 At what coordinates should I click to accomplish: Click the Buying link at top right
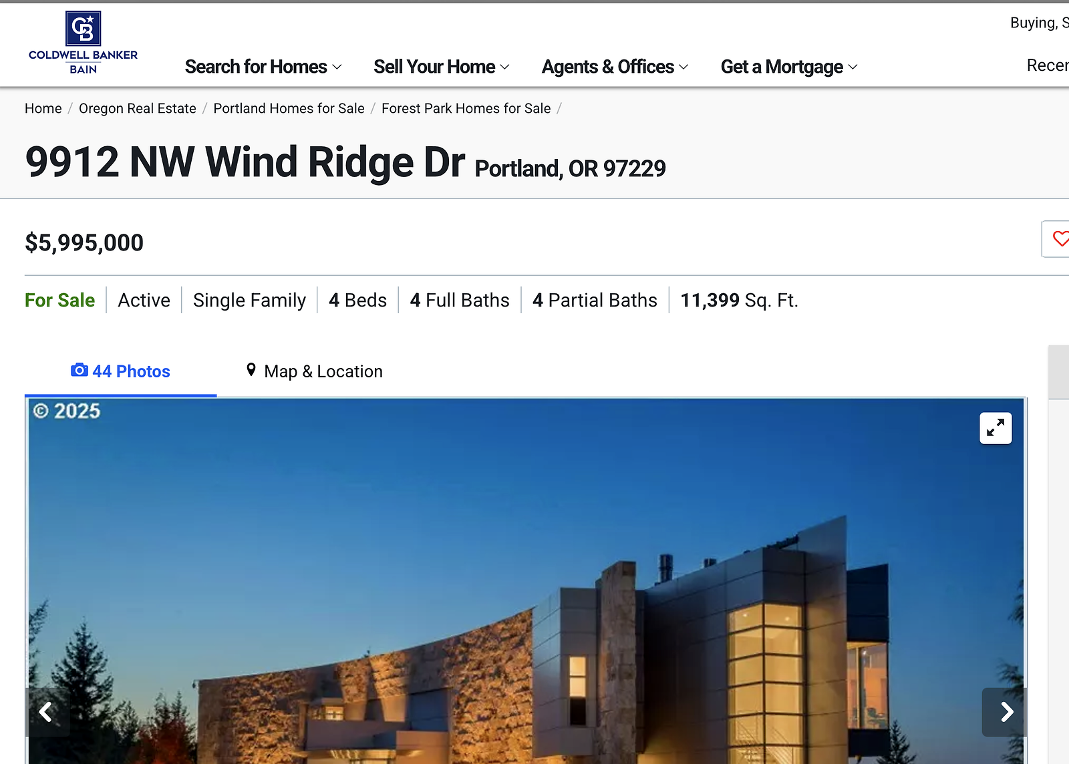click(x=1038, y=23)
